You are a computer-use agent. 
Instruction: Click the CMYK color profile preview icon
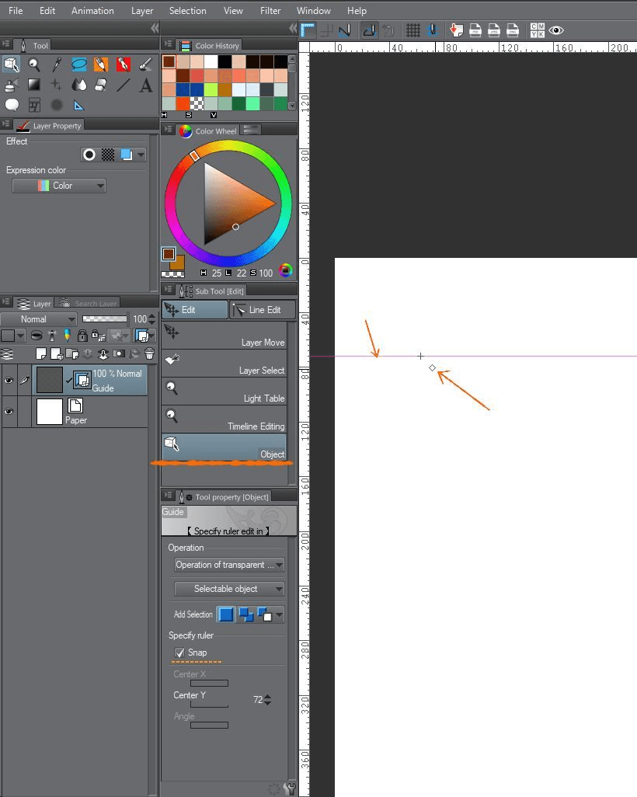tap(537, 30)
